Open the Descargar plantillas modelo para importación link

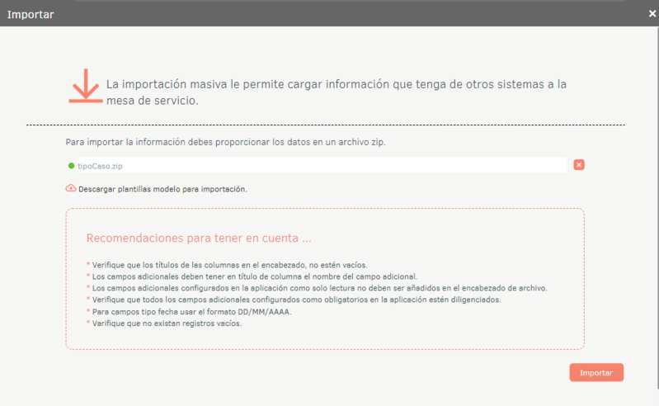(162, 189)
